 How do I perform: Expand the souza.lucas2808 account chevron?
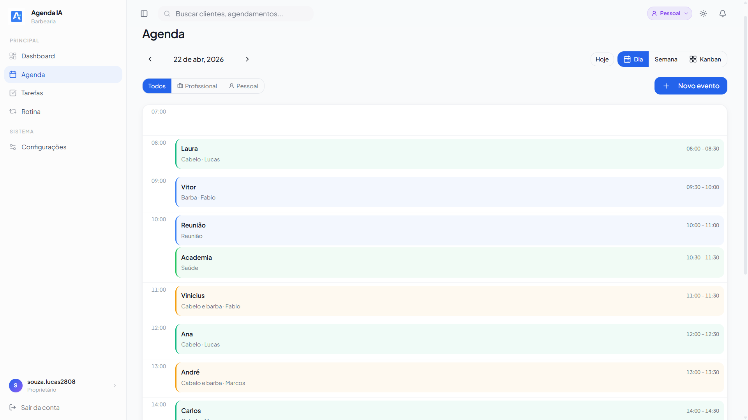pyautogui.click(x=115, y=385)
